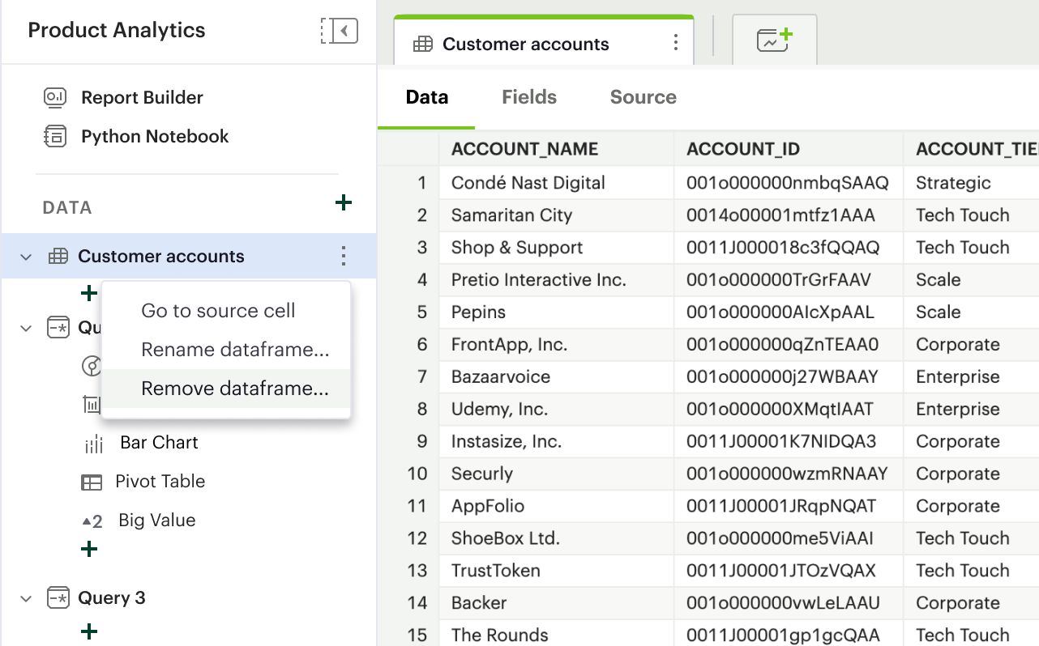
Task: Add new data with DATA plus icon
Action: pyautogui.click(x=344, y=202)
